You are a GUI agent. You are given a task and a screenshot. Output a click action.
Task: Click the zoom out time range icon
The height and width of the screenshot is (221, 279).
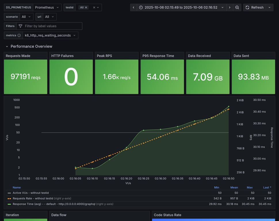(237, 7)
